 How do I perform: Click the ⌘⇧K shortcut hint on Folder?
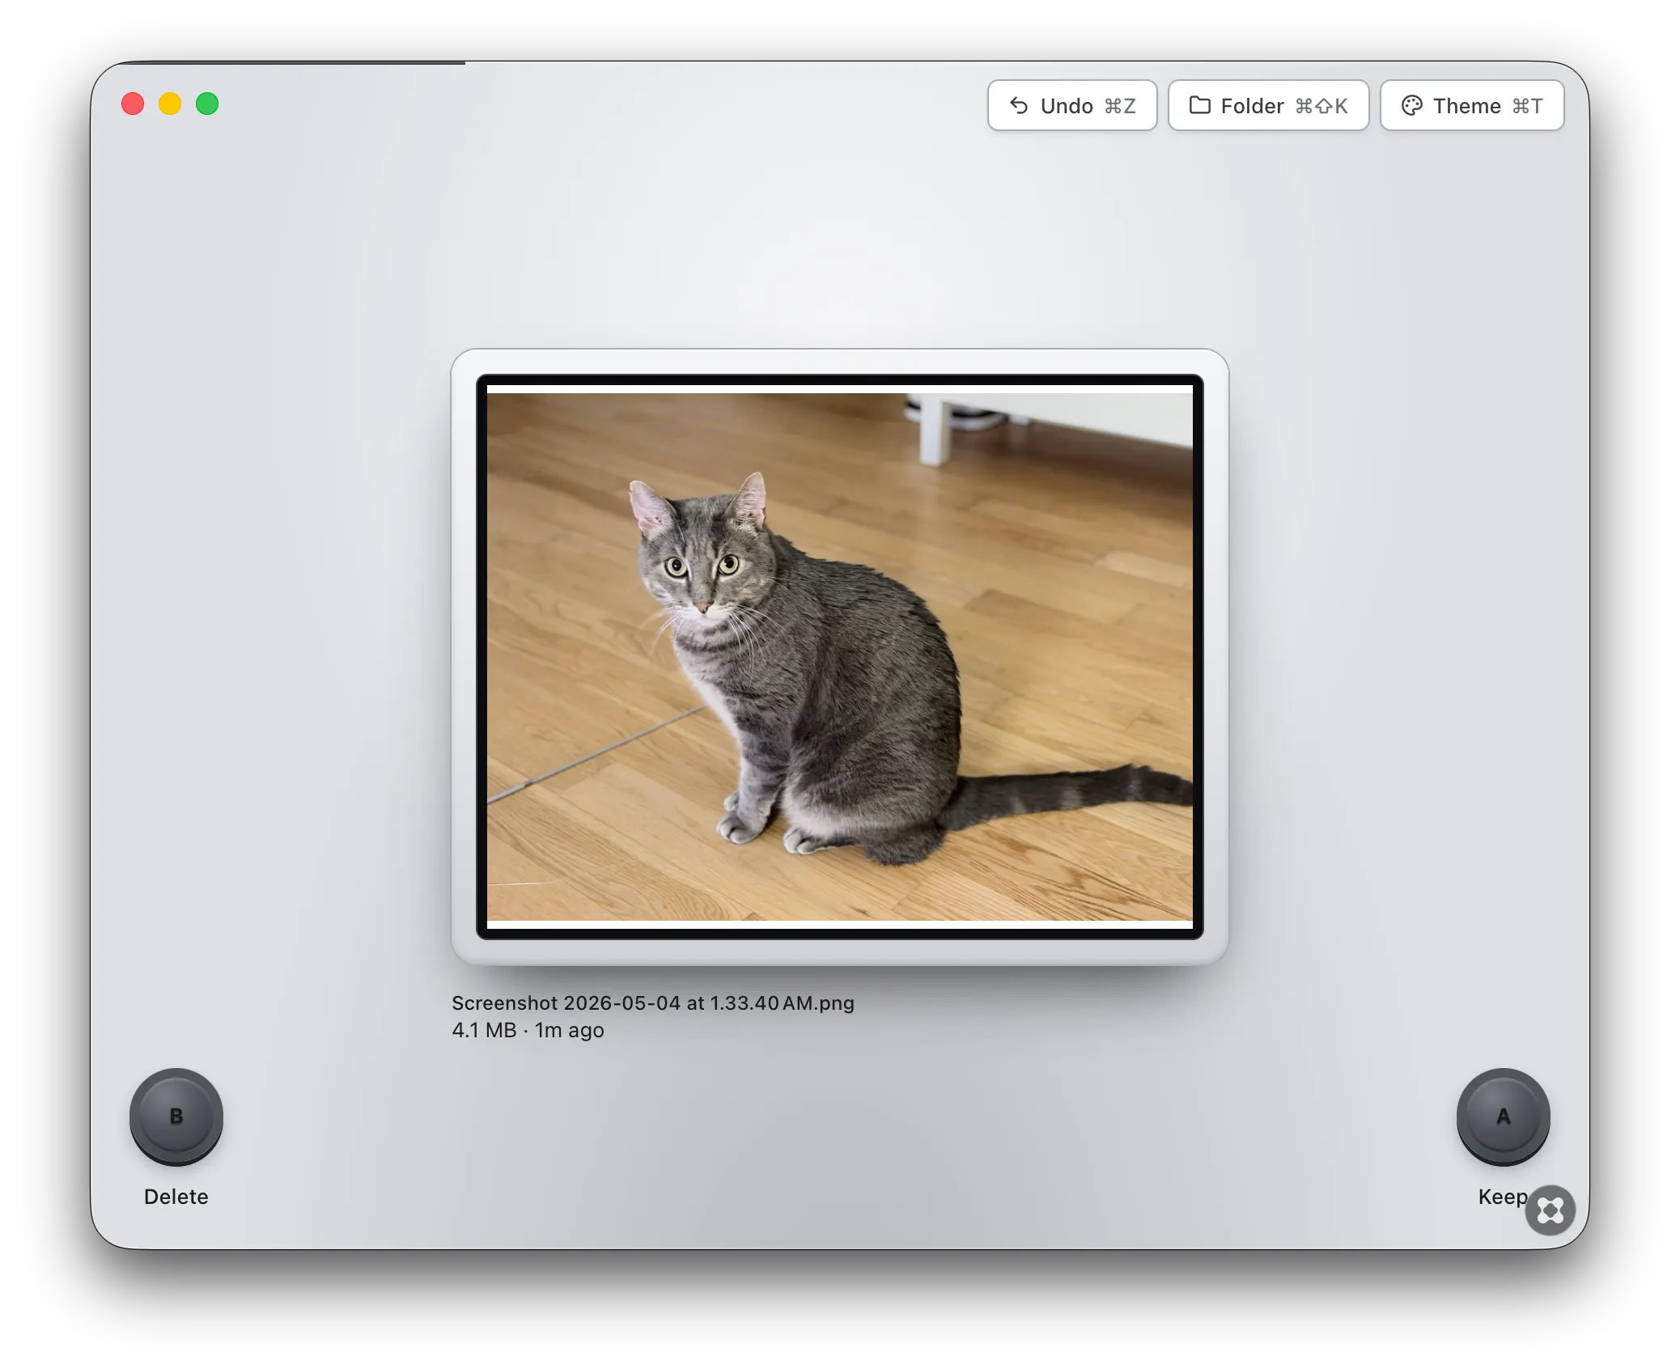pyautogui.click(x=1322, y=106)
